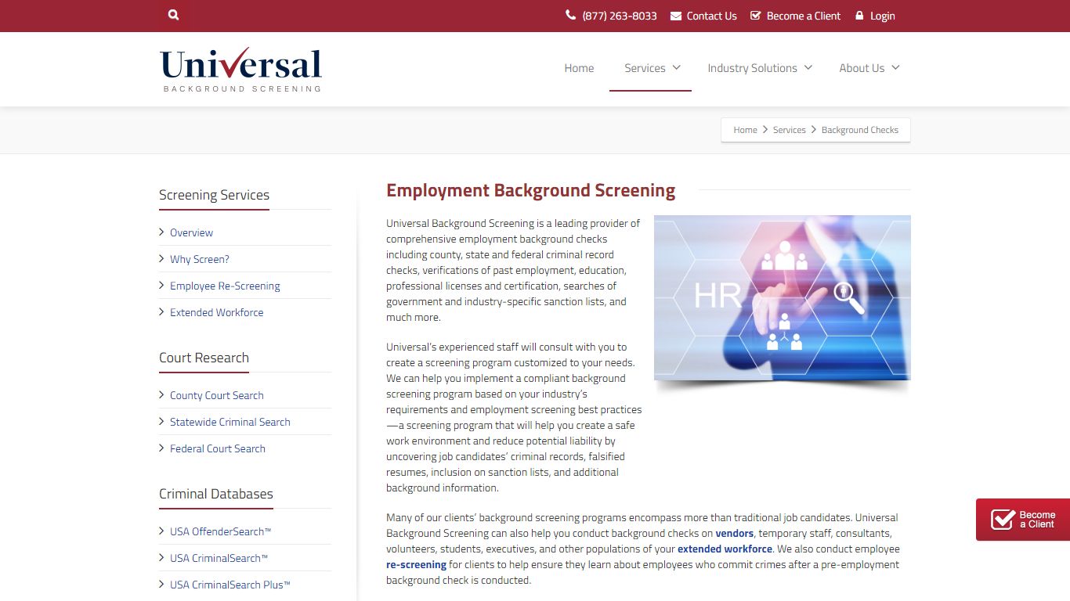Expand the About Us dropdown arrow
The width and height of the screenshot is (1070, 601).
click(x=895, y=67)
